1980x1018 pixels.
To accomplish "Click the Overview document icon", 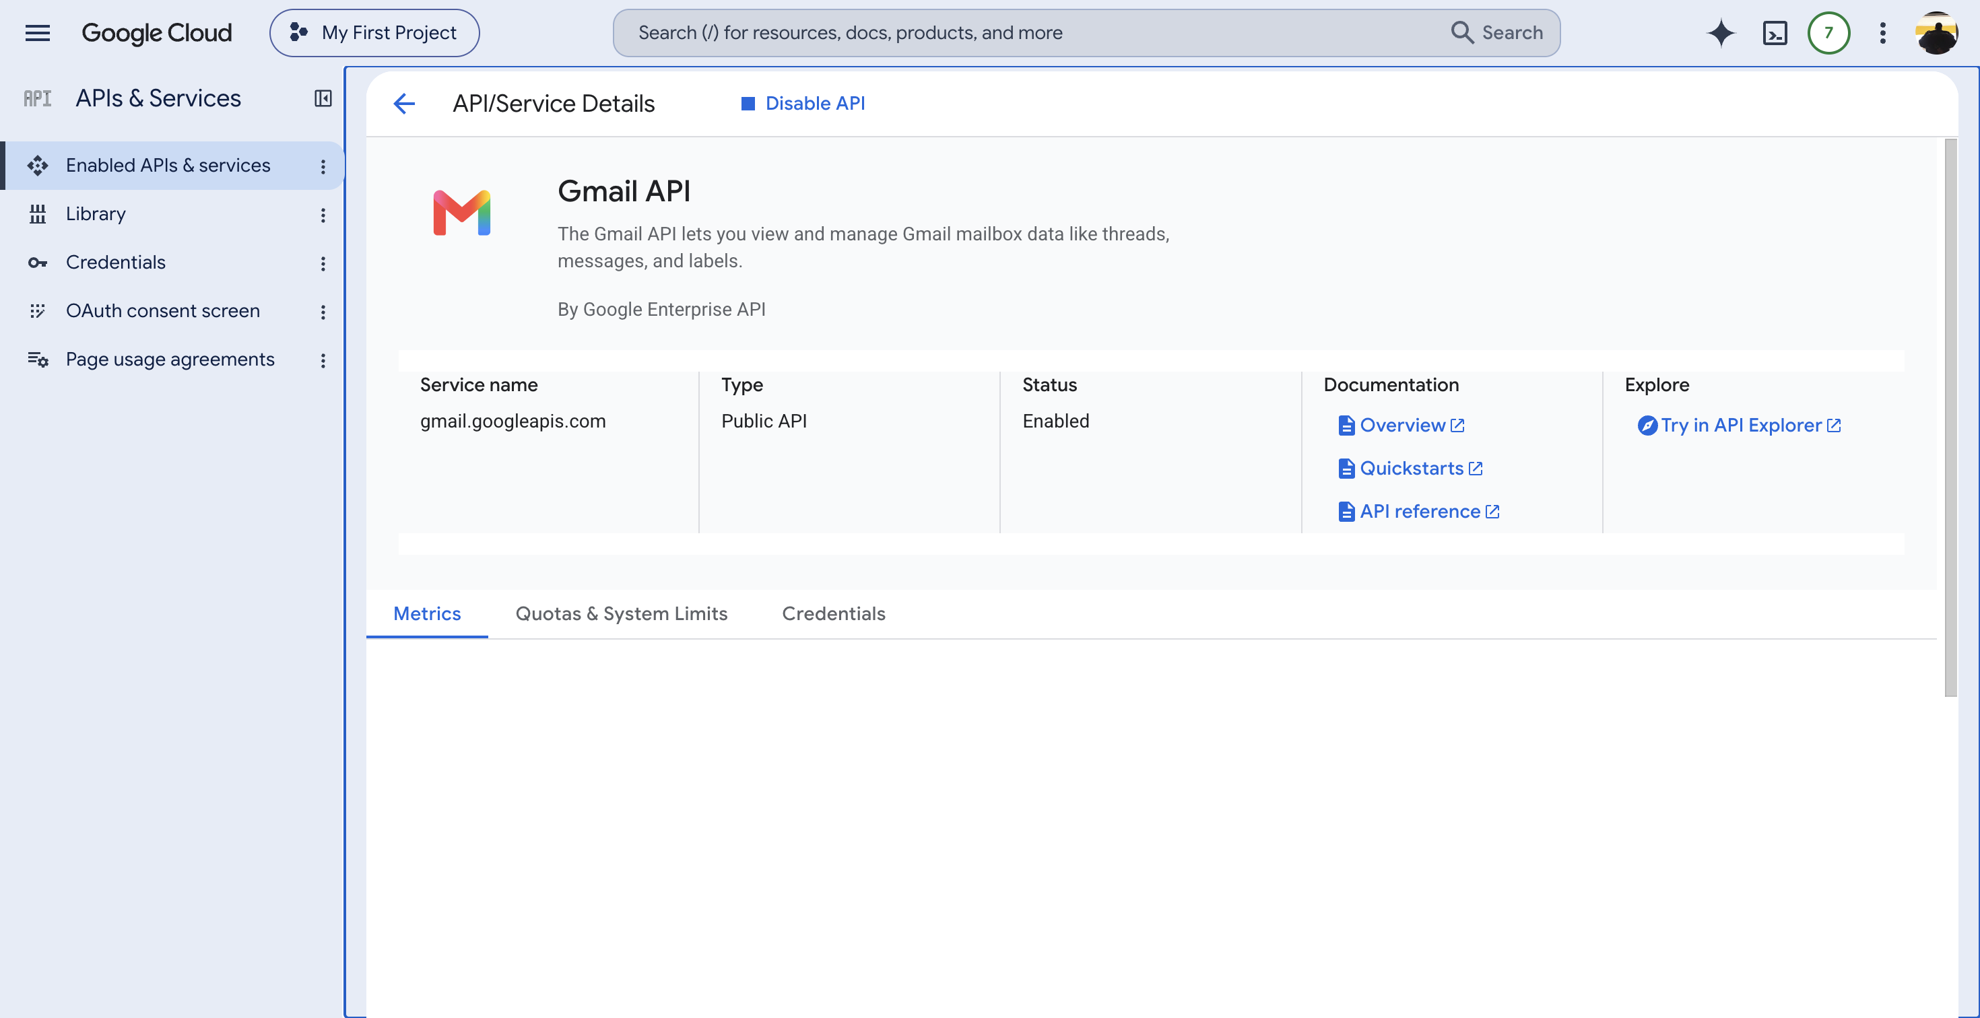I will [x=1346, y=425].
